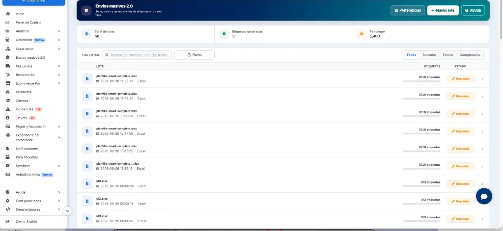Create a batch with Nuevo lote
This screenshot has width=503, height=231.
(x=443, y=10)
